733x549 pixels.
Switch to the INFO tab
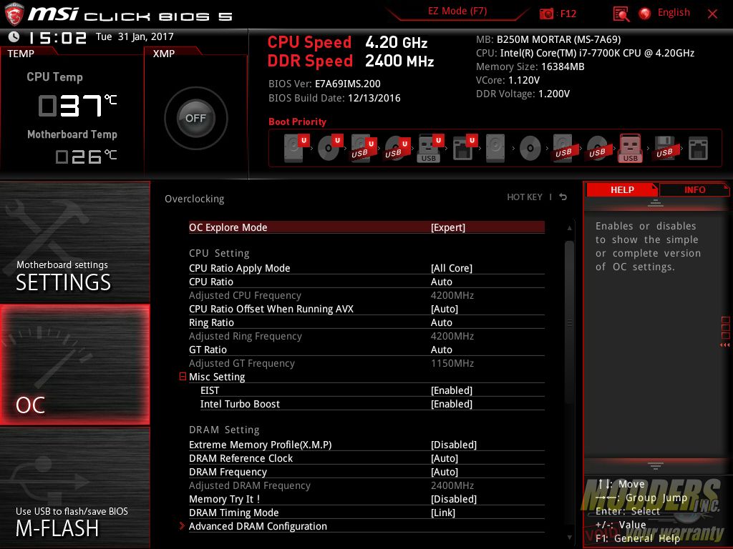(694, 189)
